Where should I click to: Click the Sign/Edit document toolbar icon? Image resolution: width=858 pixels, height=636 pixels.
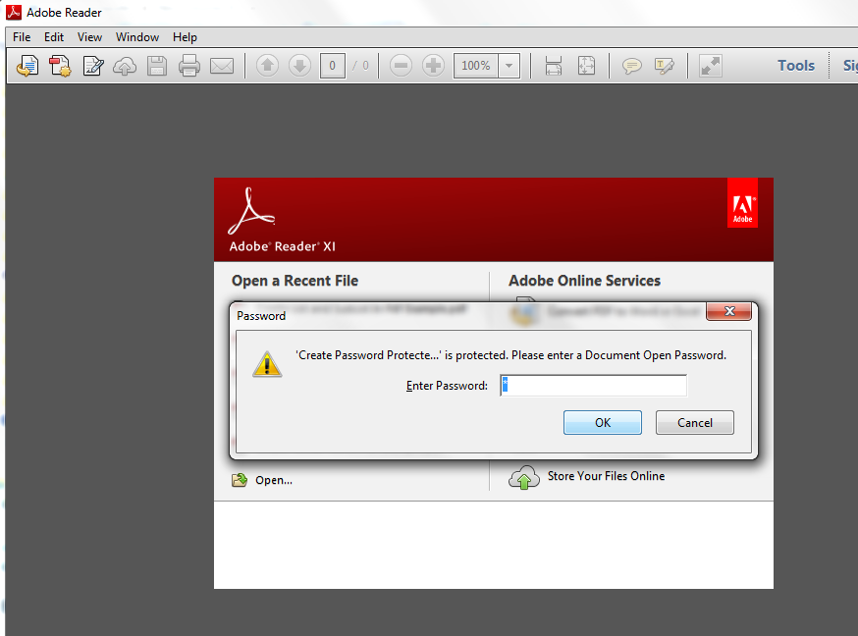point(93,66)
